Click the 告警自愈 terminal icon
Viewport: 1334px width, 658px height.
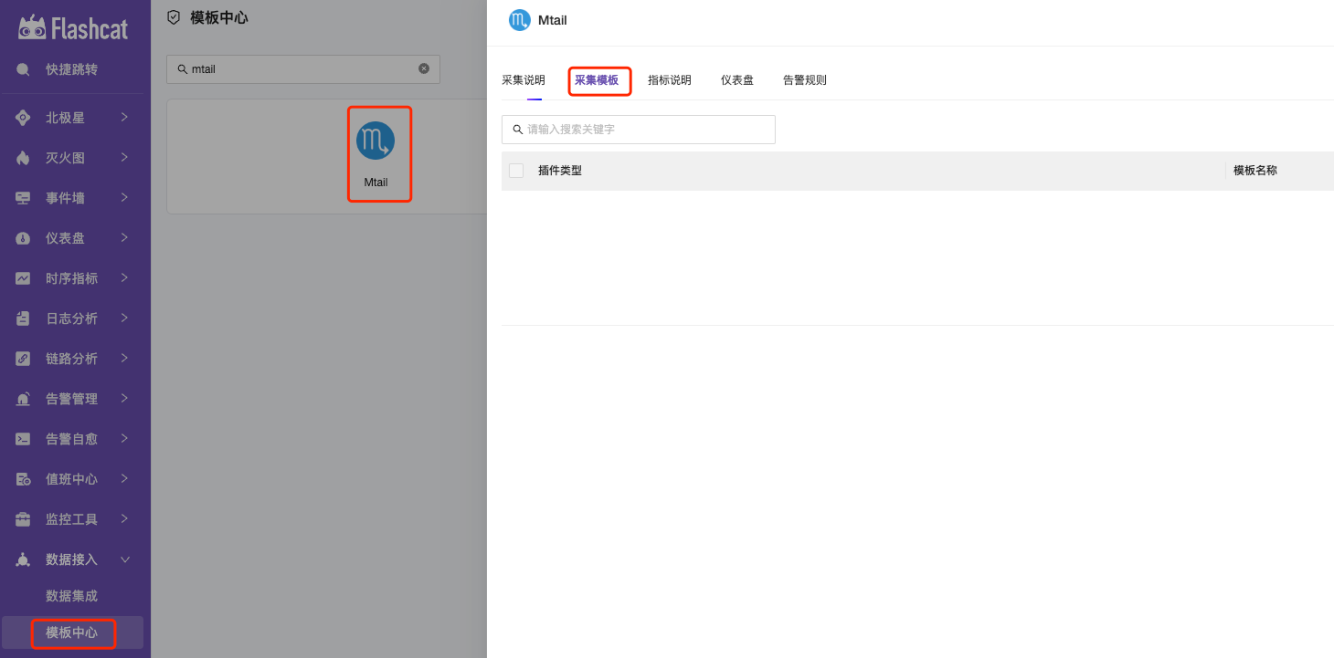(24, 439)
